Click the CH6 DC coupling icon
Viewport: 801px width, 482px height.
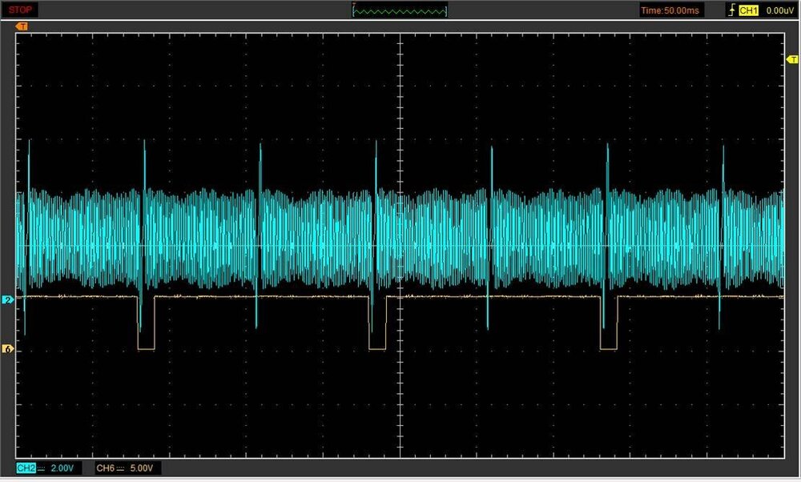[x=121, y=468]
